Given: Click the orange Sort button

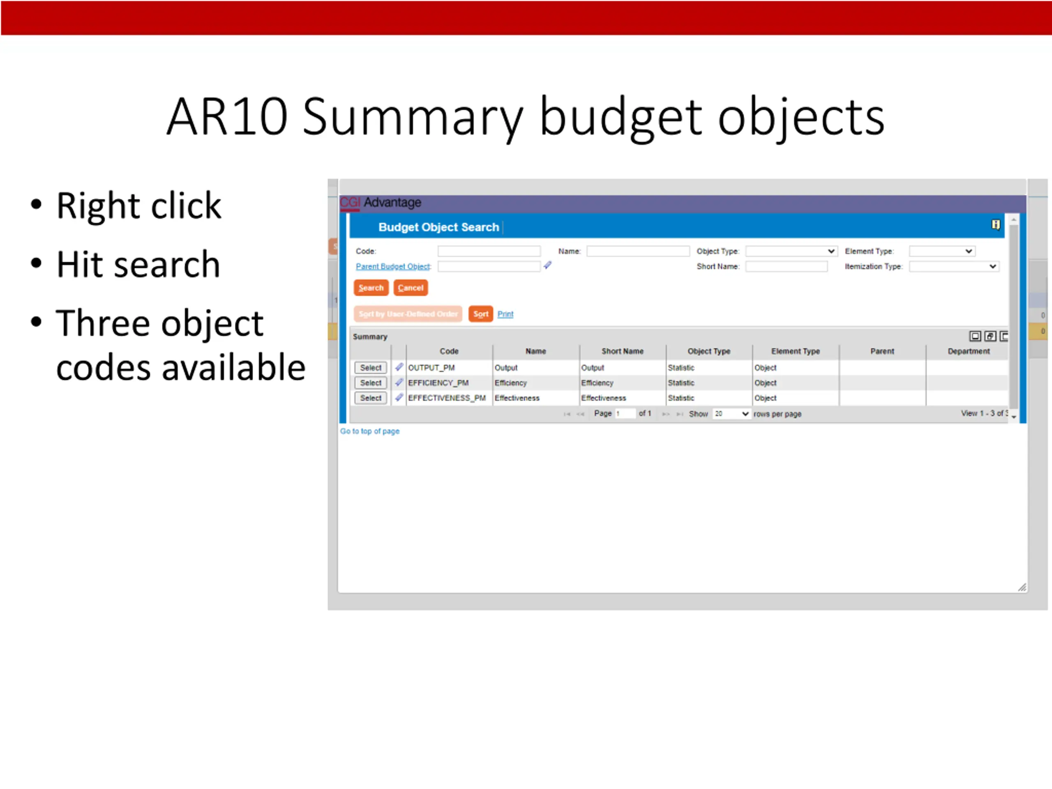Looking at the screenshot, I should click(x=480, y=314).
